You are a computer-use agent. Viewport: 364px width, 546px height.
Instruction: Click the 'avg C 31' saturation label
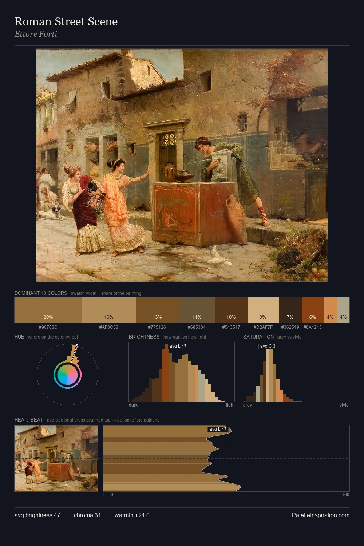coord(269,346)
